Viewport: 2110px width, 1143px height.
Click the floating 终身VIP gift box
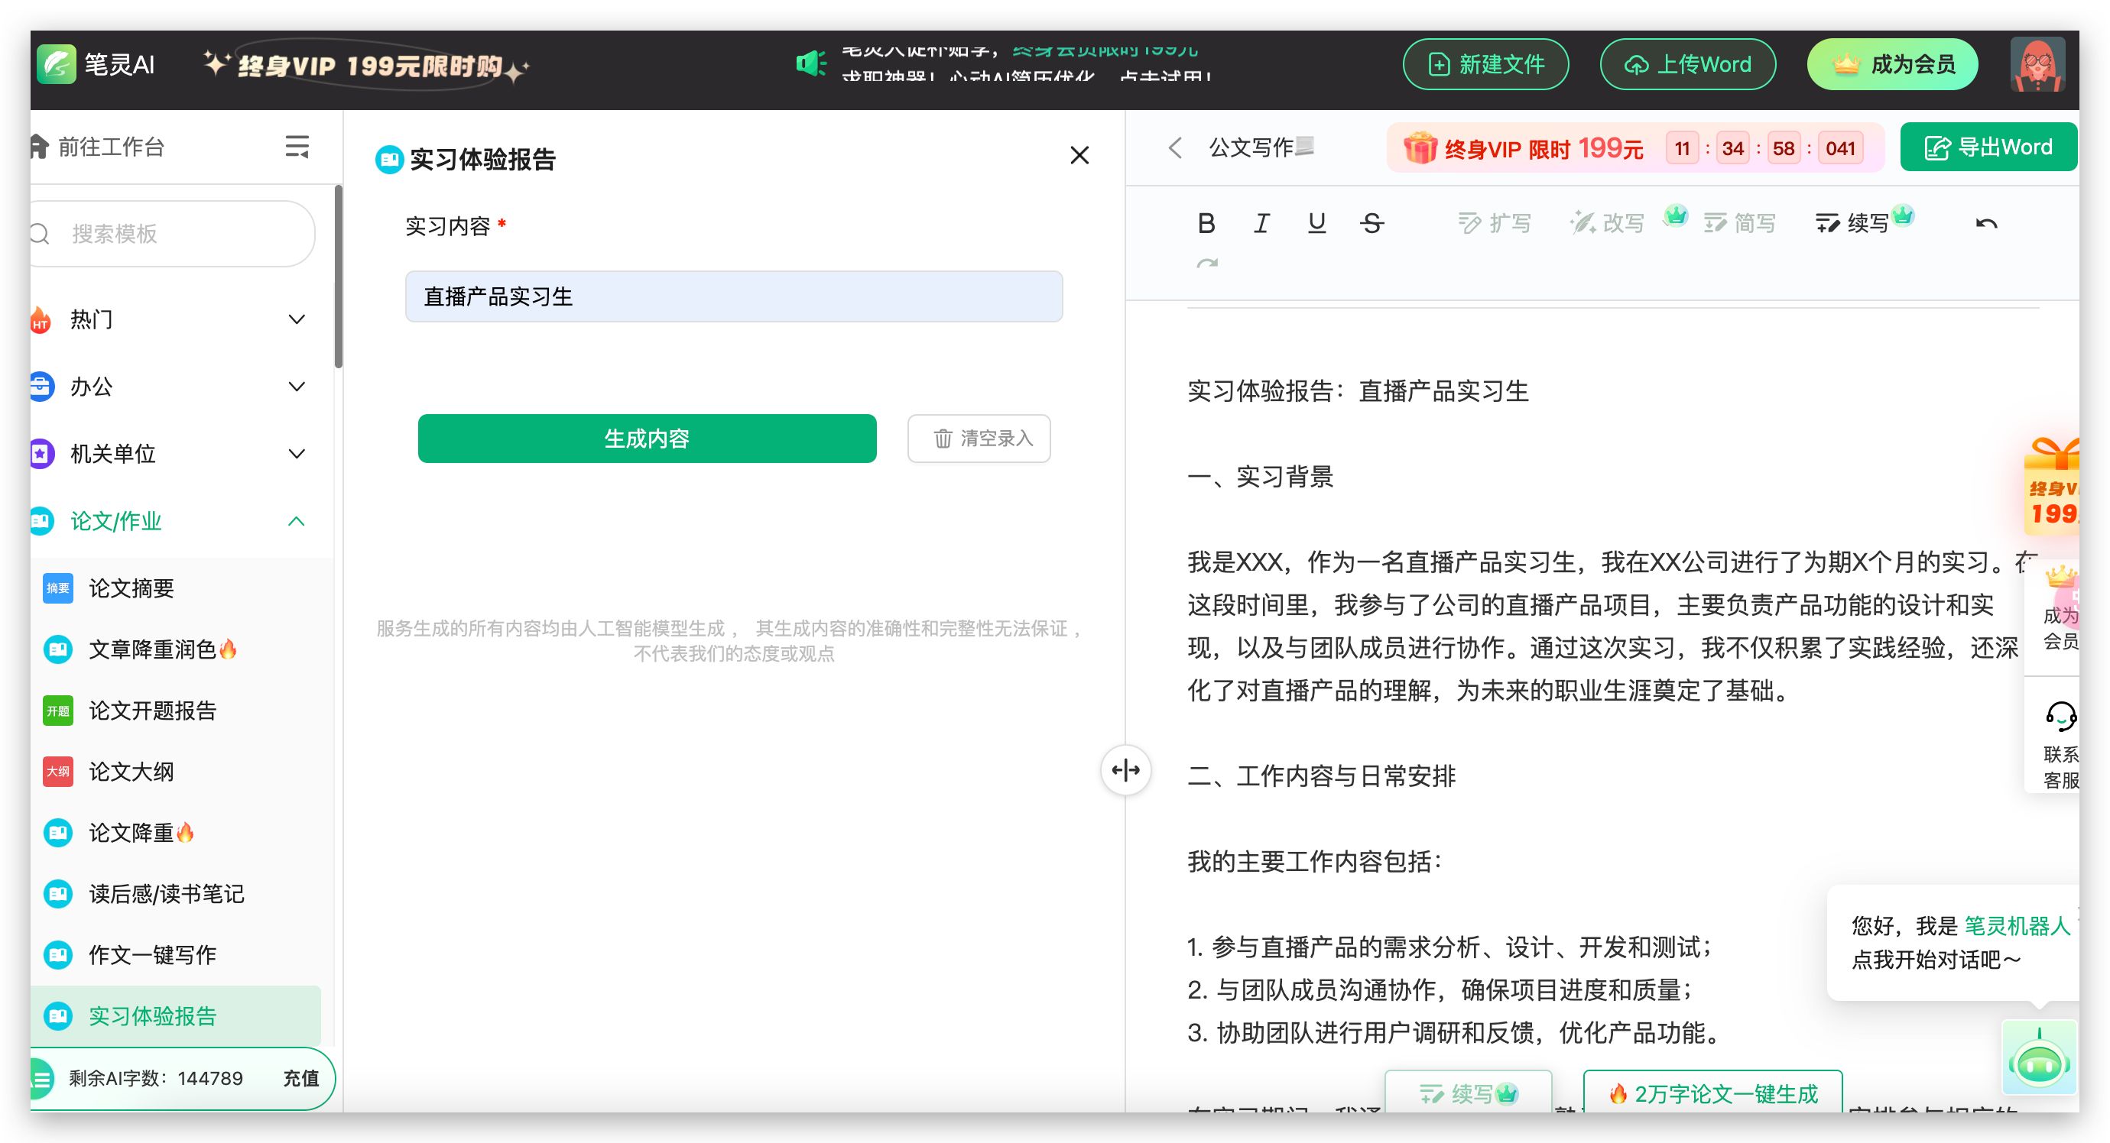pyautogui.click(x=2053, y=487)
